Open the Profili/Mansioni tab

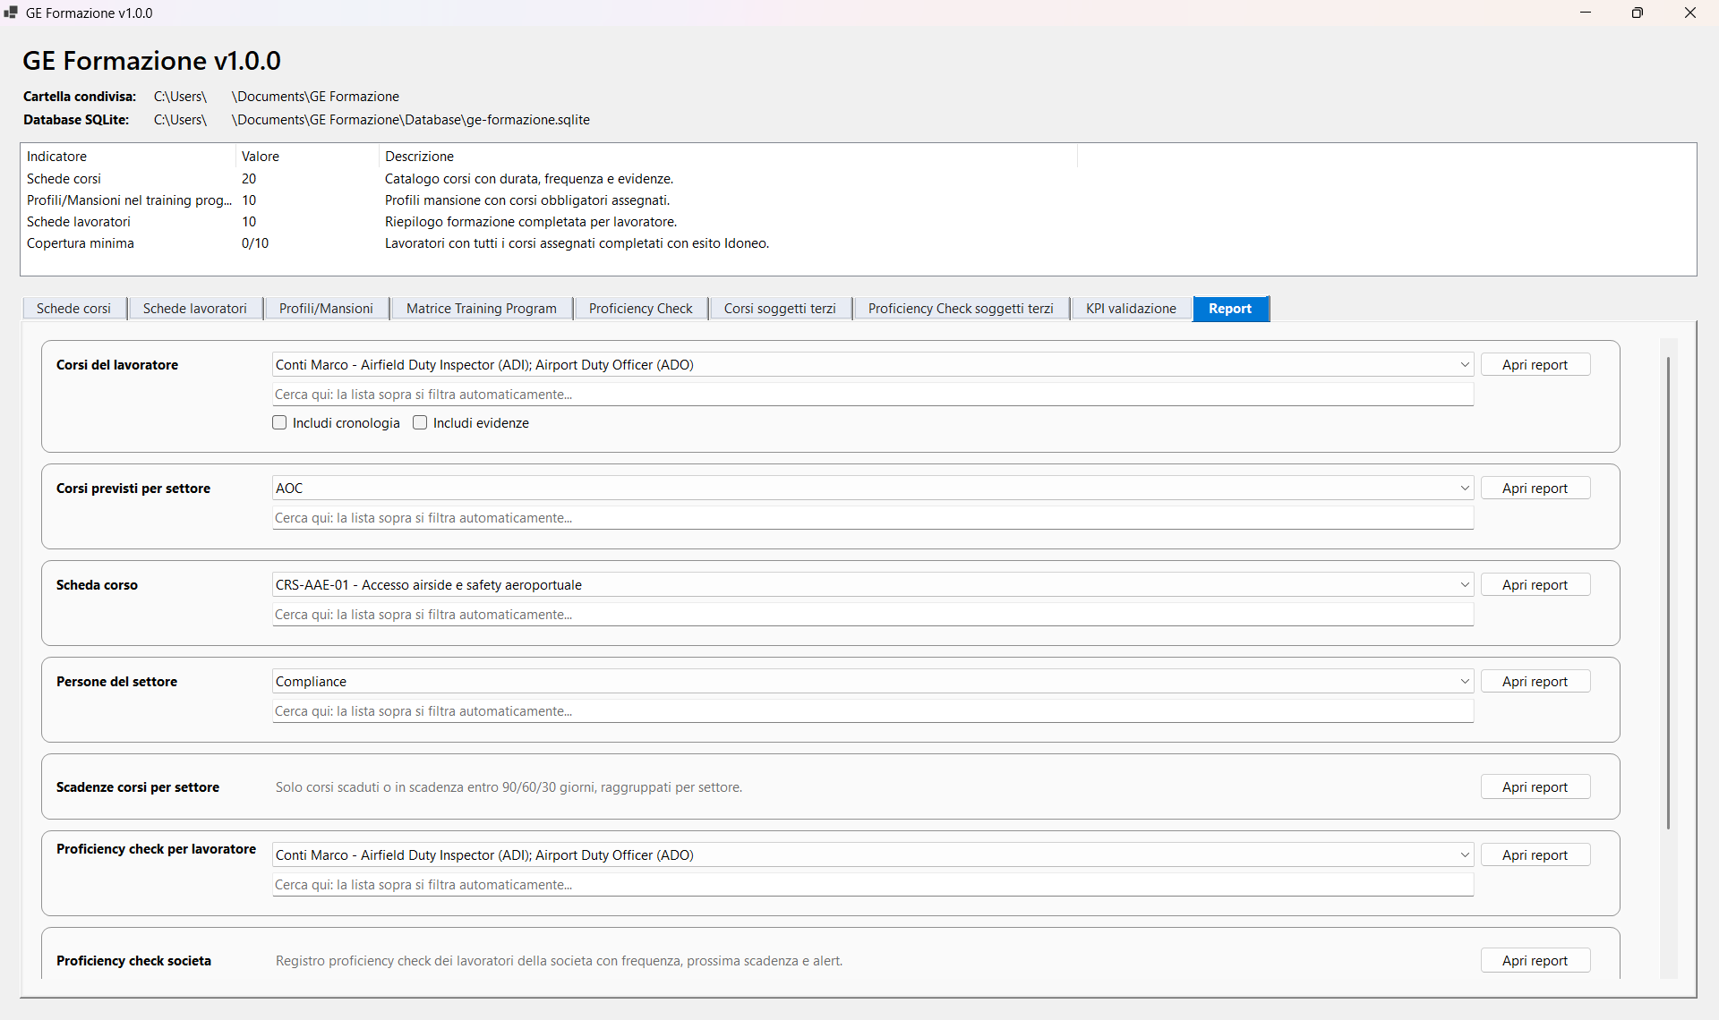(326, 309)
